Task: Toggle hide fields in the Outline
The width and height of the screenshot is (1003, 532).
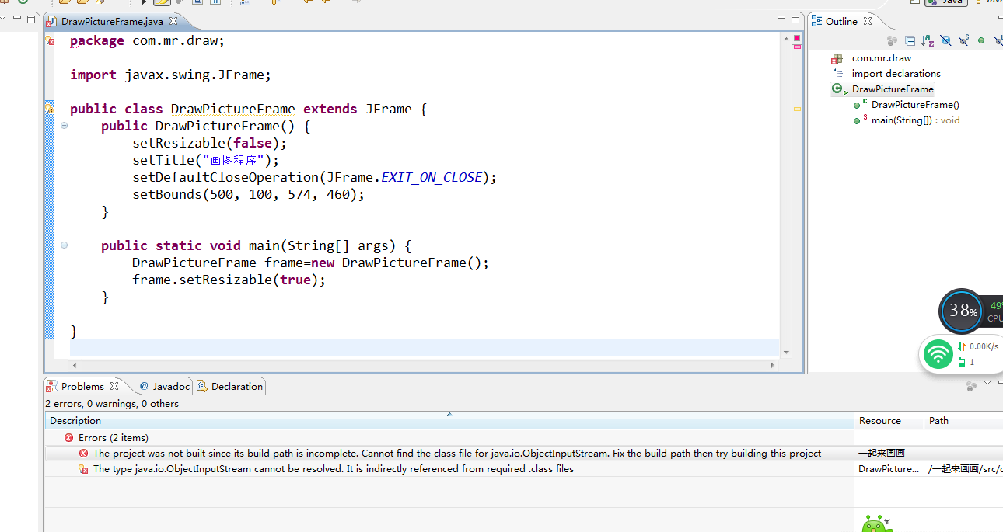Action: click(945, 40)
